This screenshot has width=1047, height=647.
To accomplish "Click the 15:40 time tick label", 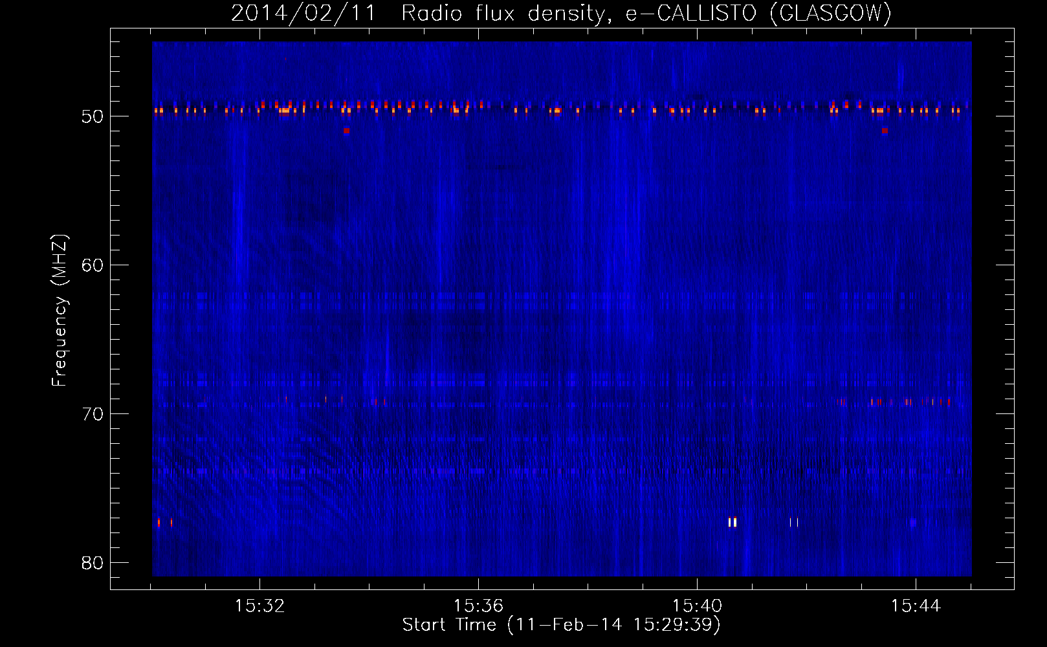I will [697, 606].
